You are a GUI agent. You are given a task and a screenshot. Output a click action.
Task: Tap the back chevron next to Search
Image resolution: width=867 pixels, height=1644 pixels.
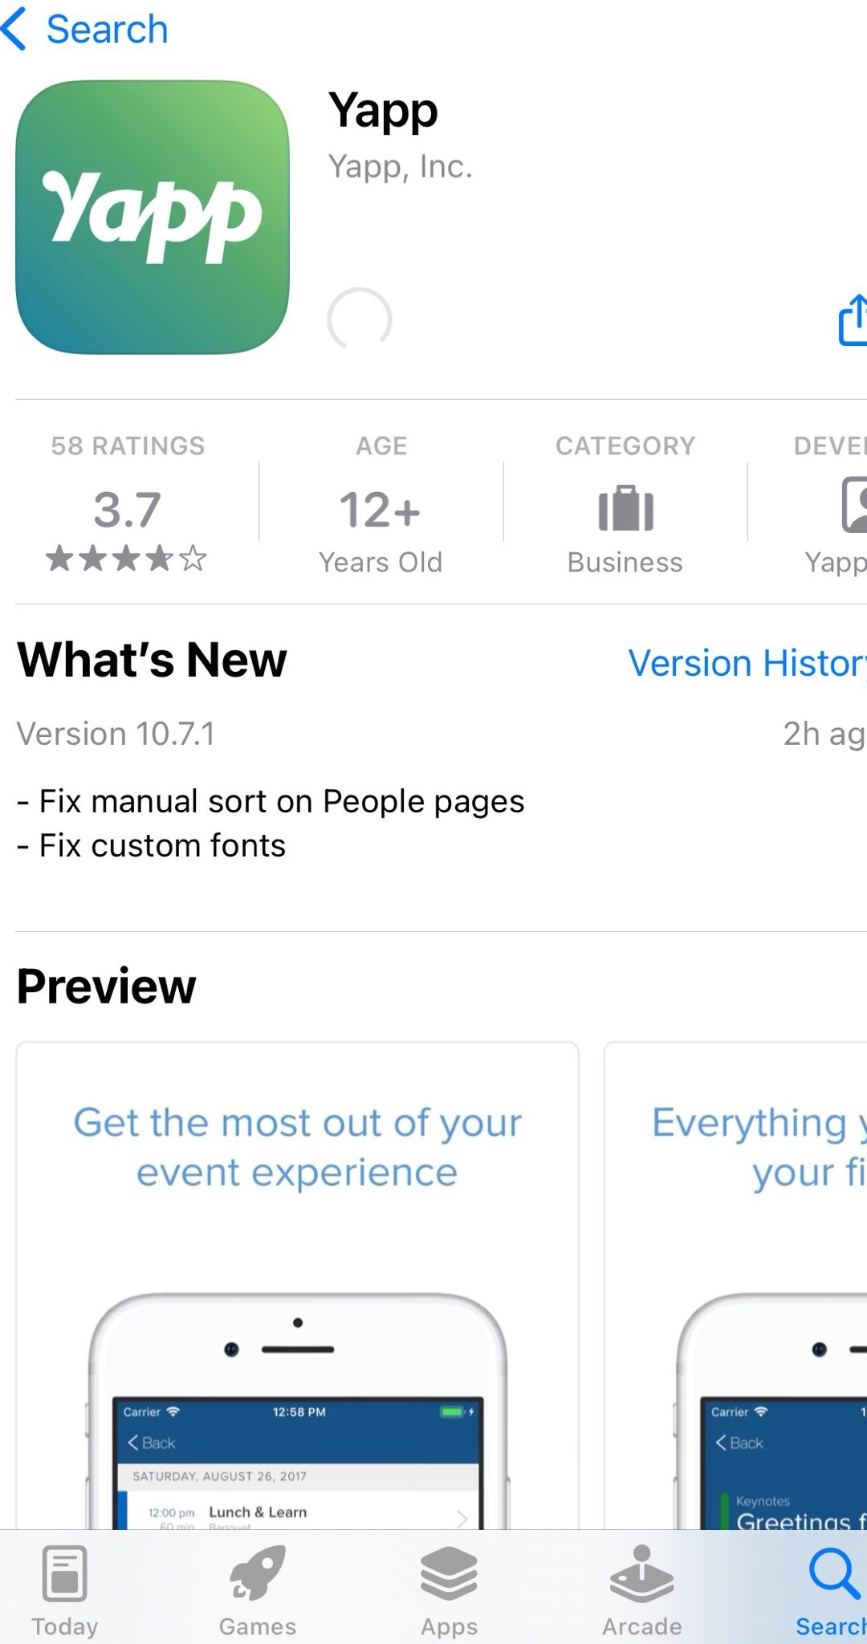pos(14,29)
